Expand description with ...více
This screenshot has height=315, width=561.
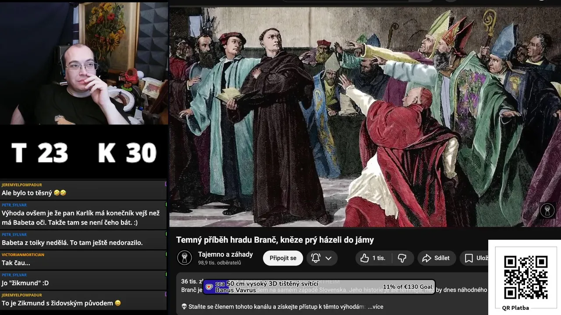[376, 307]
